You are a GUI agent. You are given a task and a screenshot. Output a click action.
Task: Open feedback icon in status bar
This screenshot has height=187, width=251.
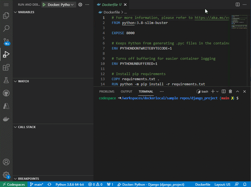237,184
